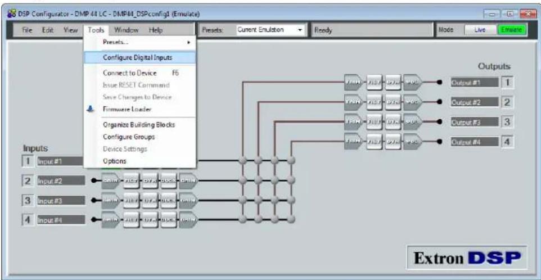The image size is (541, 280).
Task: Open the Help menu
Action: 156,30
